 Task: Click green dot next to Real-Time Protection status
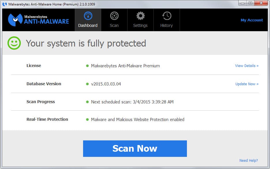pyautogui.click(x=87, y=120)
